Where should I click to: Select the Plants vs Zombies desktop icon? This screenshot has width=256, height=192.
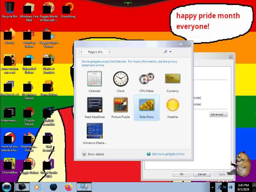pyautogui.click(x=49, y=64)
